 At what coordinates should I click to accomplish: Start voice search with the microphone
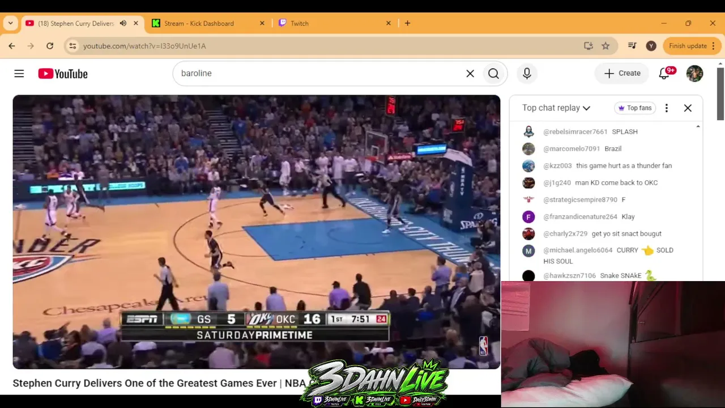(x=527, y=74)
